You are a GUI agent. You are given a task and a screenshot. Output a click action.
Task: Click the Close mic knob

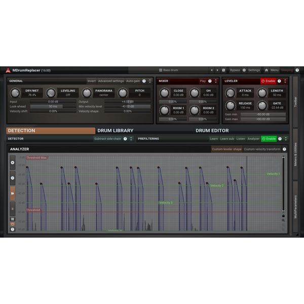click(164, 93)
